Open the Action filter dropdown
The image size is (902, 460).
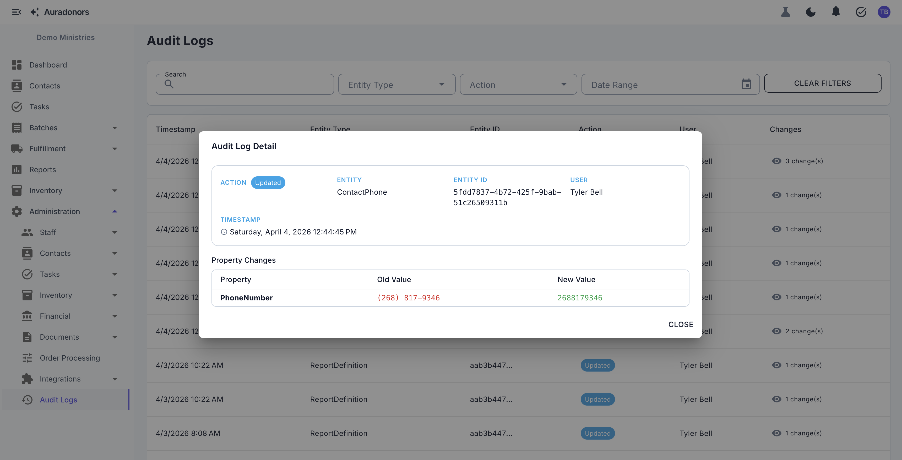[518, 84]
